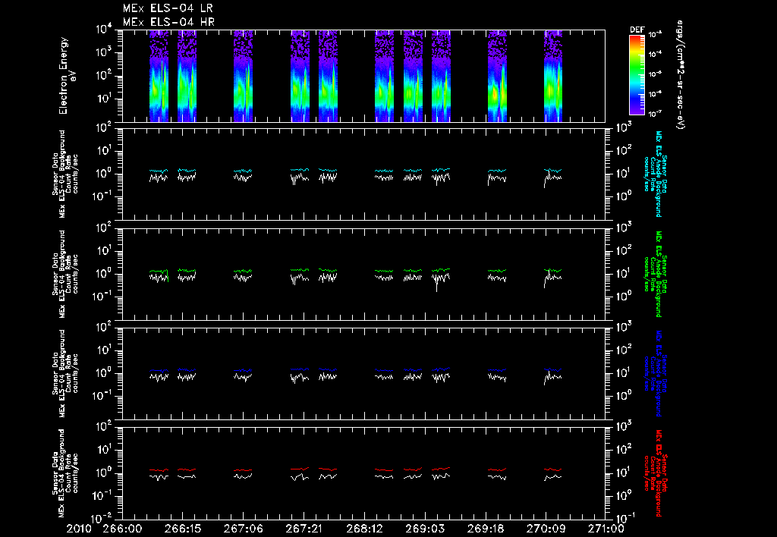Click the cyan trace segment above 267:06
777x537 pixels.
click(243, 171)
